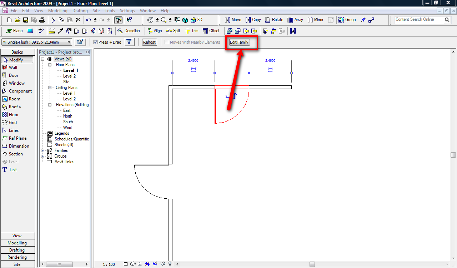This screenshot has width=457, height=268.
Task: Choose the Paint bucket tool
Action: [x=93, y=31]
